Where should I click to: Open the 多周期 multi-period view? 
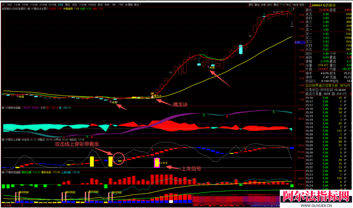pos(129,5)
